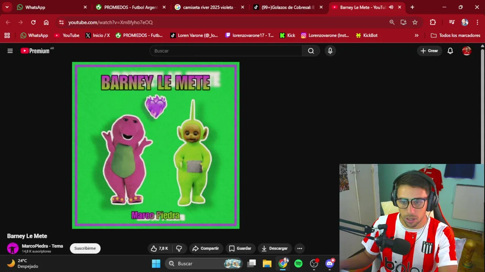
Task: Open the zoom magnifier in address bar
Action: 392,22
